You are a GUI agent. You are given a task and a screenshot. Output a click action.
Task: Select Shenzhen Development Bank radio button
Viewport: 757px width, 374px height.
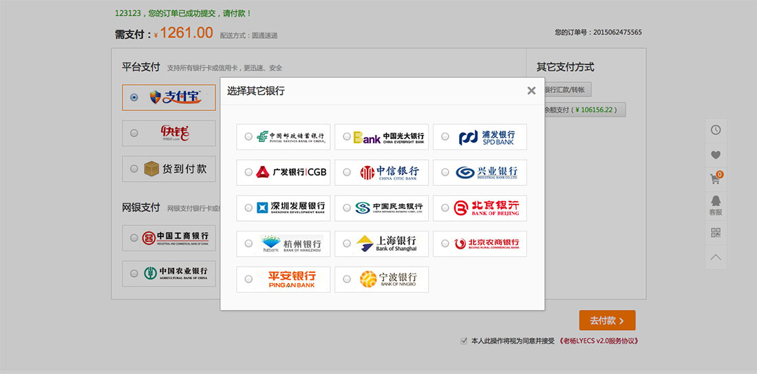tap(248, 208)
